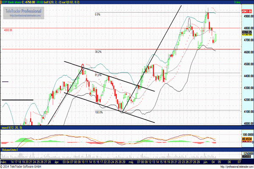
Task: Select the ápr. month marker on the time axis
Action: 57,162
